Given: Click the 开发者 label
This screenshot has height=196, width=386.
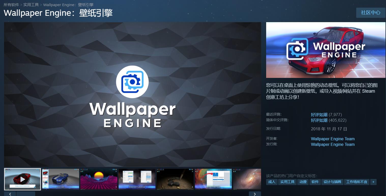Looking at the screenshot, I should point(272,138).
